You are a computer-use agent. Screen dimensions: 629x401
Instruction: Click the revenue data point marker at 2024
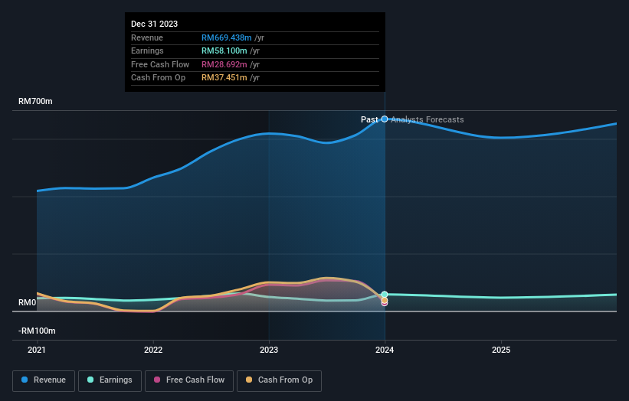click(x=385, y=119)
